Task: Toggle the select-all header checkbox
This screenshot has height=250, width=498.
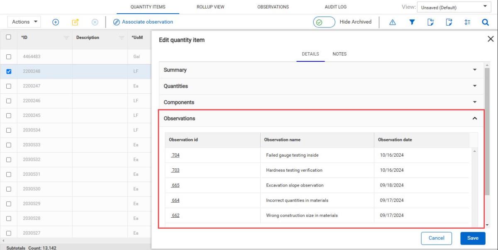Action: point(9,37)
